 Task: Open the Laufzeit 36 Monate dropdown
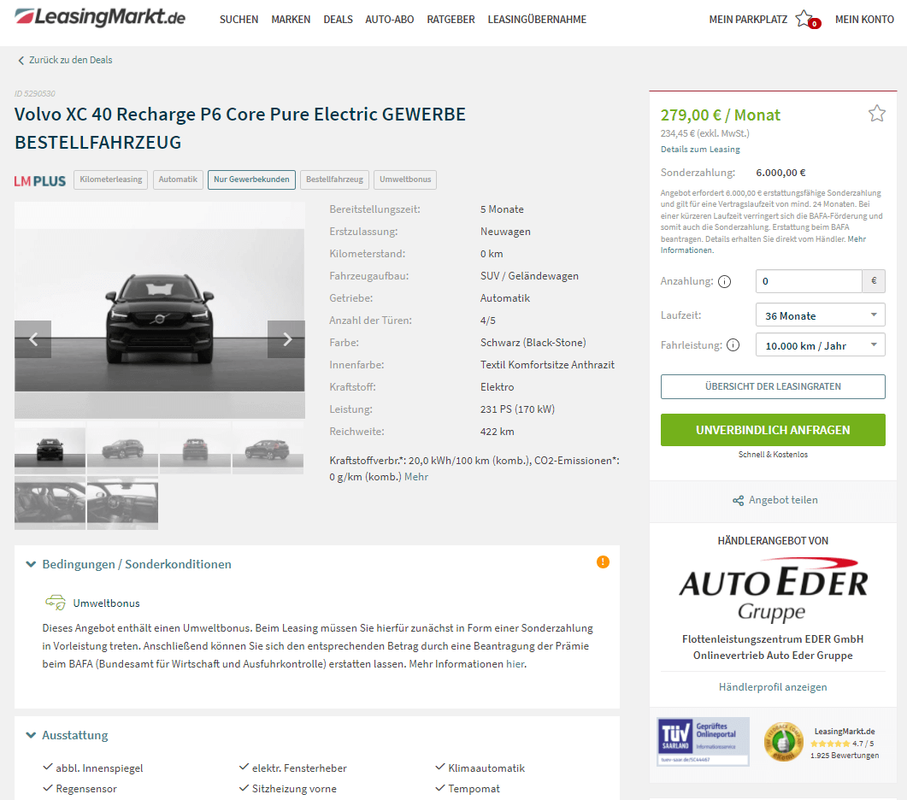click(821, 315)
